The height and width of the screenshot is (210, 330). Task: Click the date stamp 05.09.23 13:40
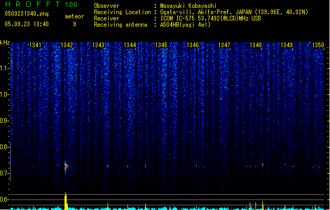click(x=27, y=24)
